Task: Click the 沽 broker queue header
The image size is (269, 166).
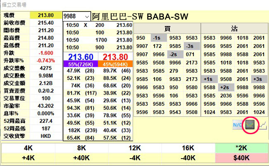Action: click(234, 28)
